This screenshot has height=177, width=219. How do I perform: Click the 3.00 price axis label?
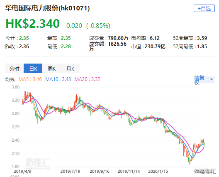coord(15,113)
